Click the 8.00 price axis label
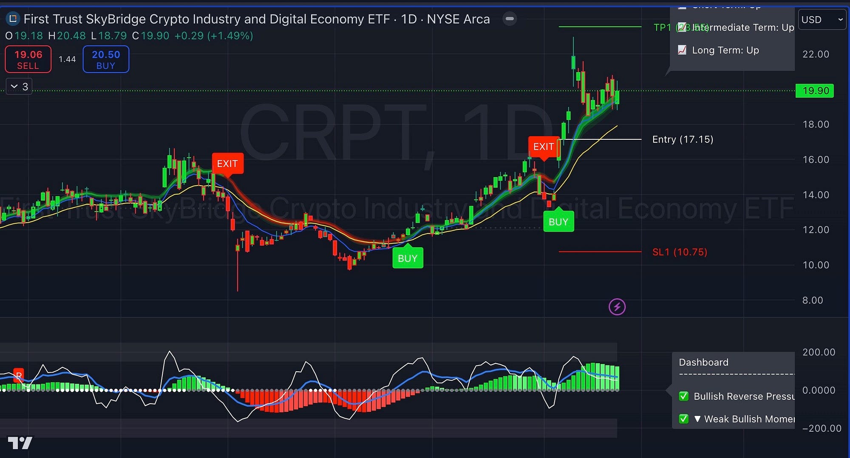 [x=813, y=300]
